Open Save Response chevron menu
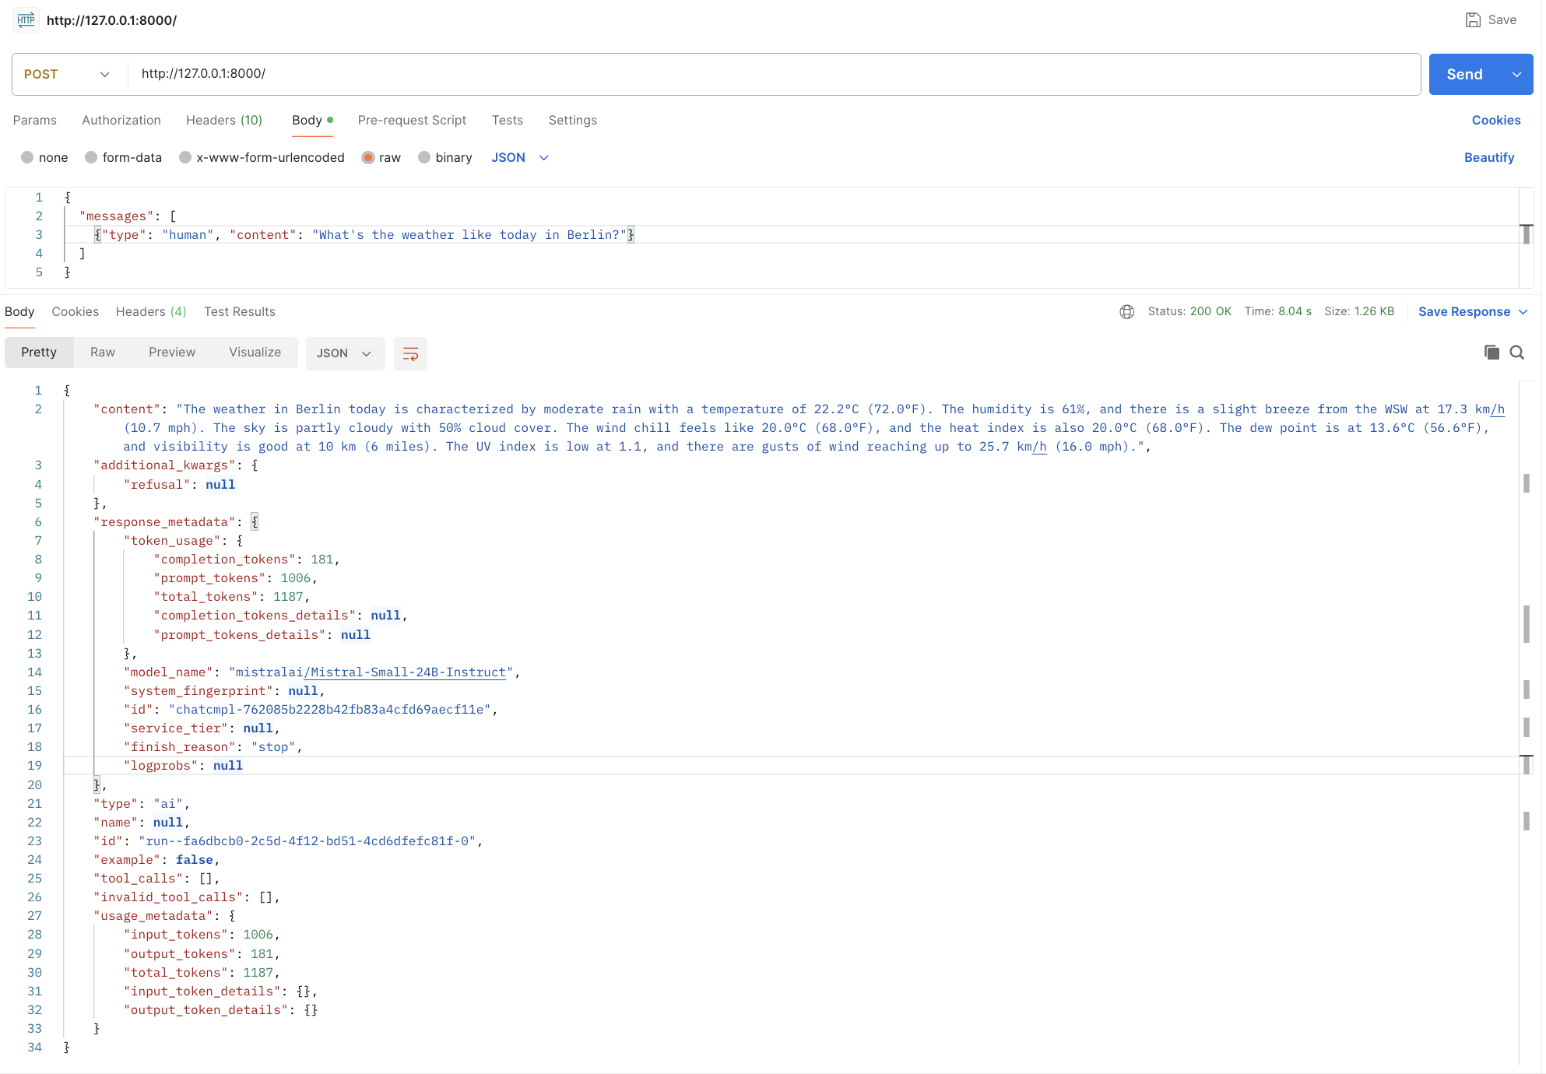 tap(1523, 312)
